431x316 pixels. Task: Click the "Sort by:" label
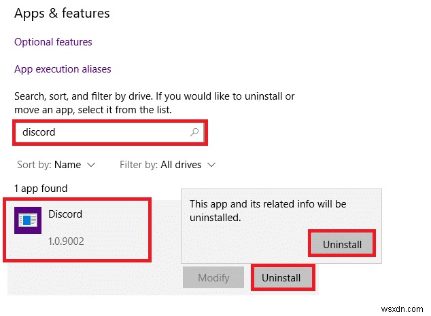coord(33,165)
